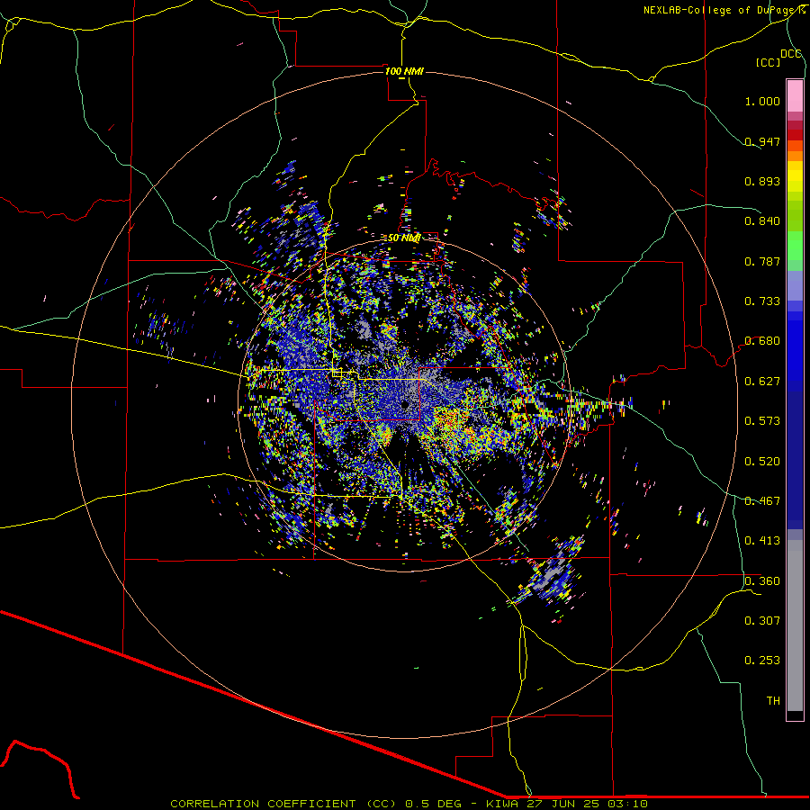Screen dimensions: 810x810
Task: Click the black radar site dot at center
Action: point(404,406)
